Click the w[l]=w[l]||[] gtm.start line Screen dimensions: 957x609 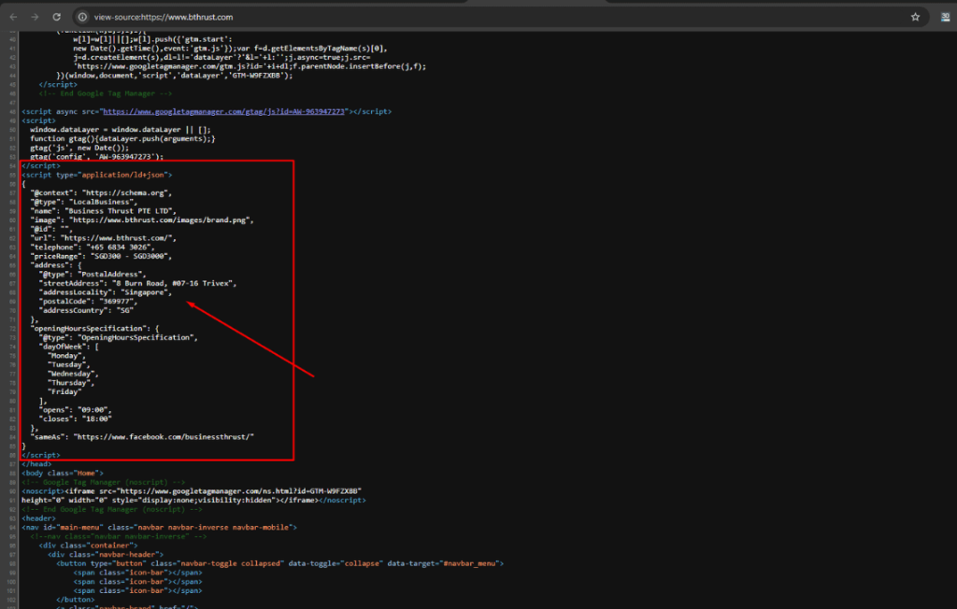pos(152,39)
